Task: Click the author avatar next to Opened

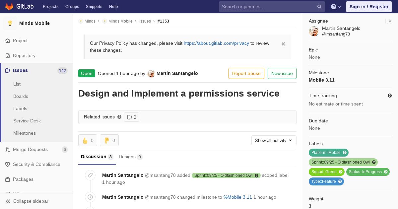Action: pyautogui.click(x=151, y=74)
